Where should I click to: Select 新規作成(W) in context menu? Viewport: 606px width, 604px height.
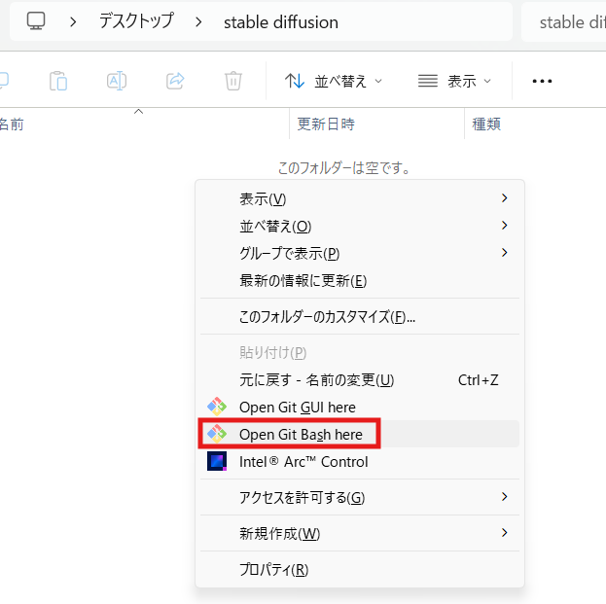click(x=360, y=533)
